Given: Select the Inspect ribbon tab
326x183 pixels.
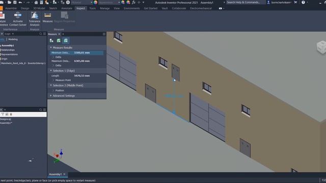Looking at the screenshot, I should [80, 8].
